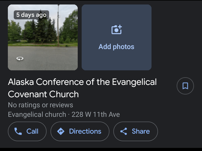
Task: Click the "5 days ago" photo badge
Action: click(31, 15)
